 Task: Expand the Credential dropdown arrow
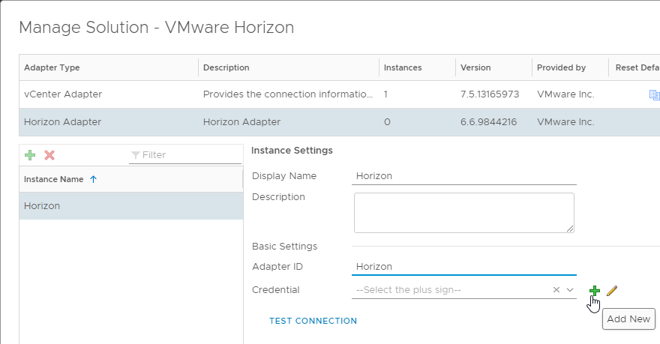click(x=570, y=290)
